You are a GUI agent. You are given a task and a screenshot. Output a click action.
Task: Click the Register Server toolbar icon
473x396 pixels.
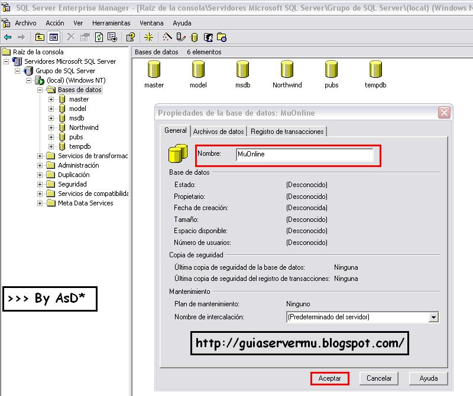(x=181, y=37)
